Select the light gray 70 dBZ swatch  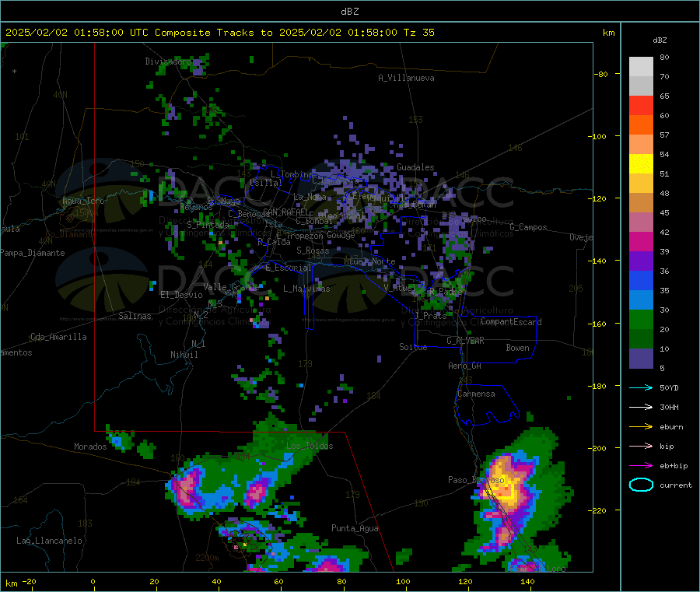point(641,67)
